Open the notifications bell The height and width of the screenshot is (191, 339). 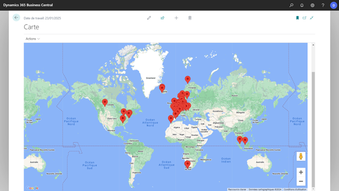pyautogui.click(x=302, y=5)
